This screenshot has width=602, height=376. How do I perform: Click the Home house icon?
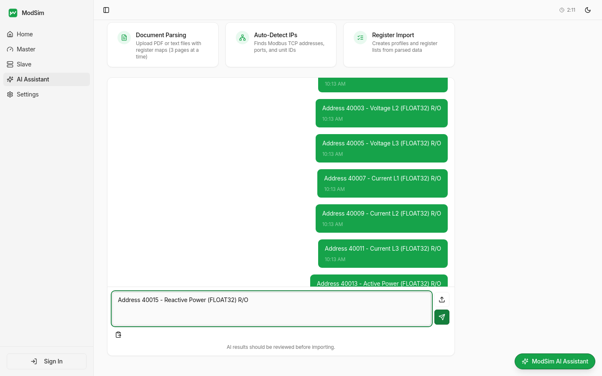click(10, 34)
